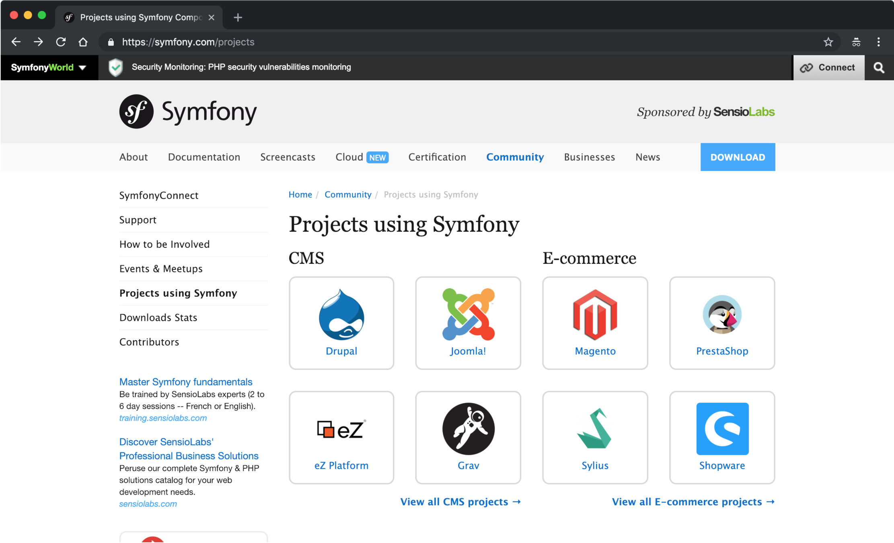
Task: Click the search magnifier icon
Action: 879,68
